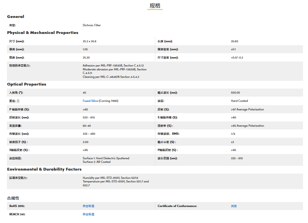Open the REACH 241 符合标准 link

88,214
